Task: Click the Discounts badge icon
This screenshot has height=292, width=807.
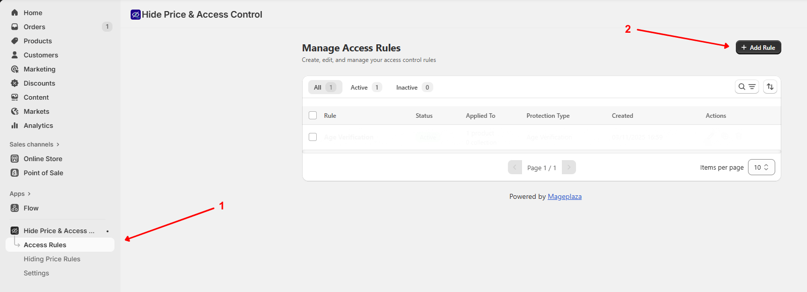Action: (15, 83)
